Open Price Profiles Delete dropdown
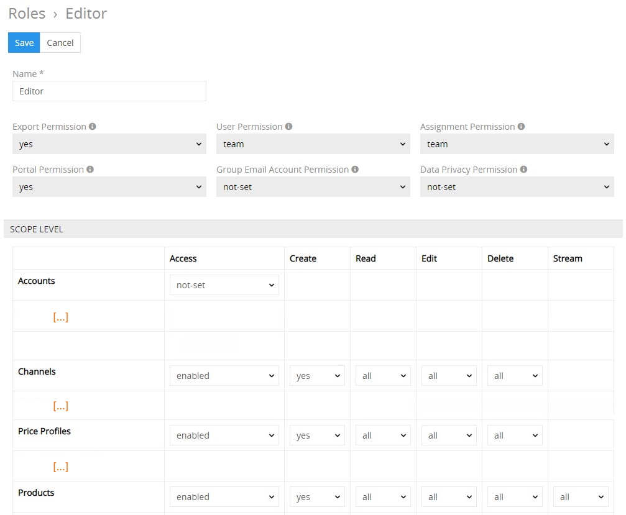The height and width of the screenshot is (515, 626). [515, 435]
